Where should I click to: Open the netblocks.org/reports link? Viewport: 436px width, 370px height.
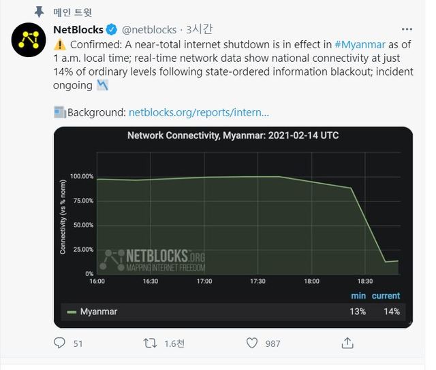click(x=198, y=112)
